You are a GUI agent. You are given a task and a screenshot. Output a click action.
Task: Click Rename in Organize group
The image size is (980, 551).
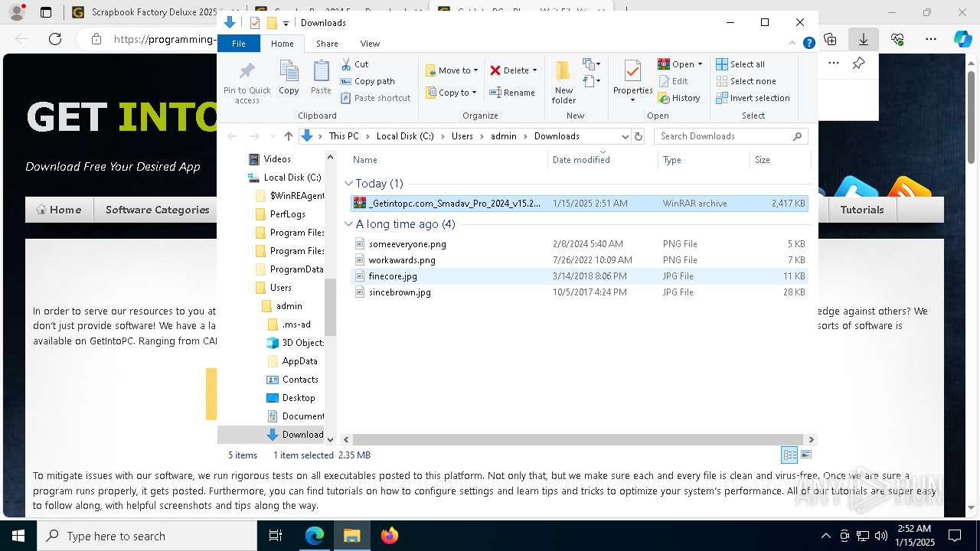point(512,93)
